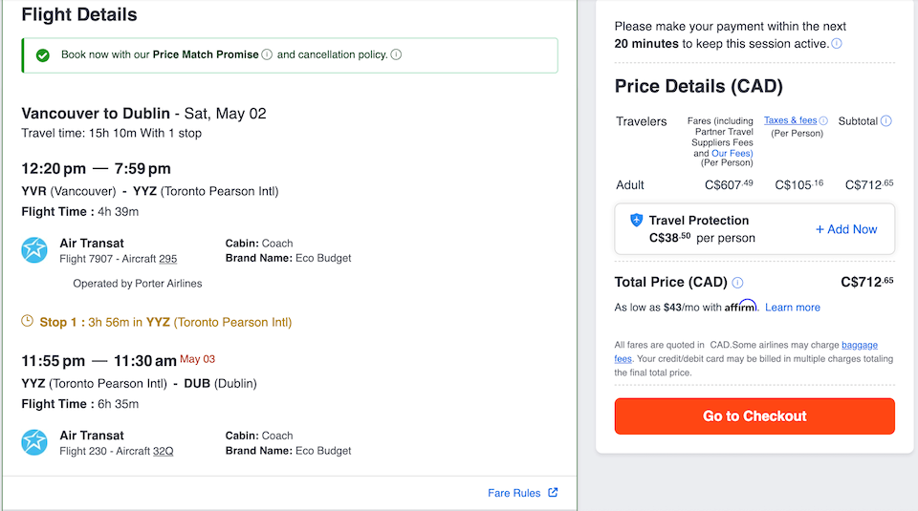Image resolution: width=918 pixels, height=511 pixels.
Task: Click aircraft code 295
Action: 167,259
